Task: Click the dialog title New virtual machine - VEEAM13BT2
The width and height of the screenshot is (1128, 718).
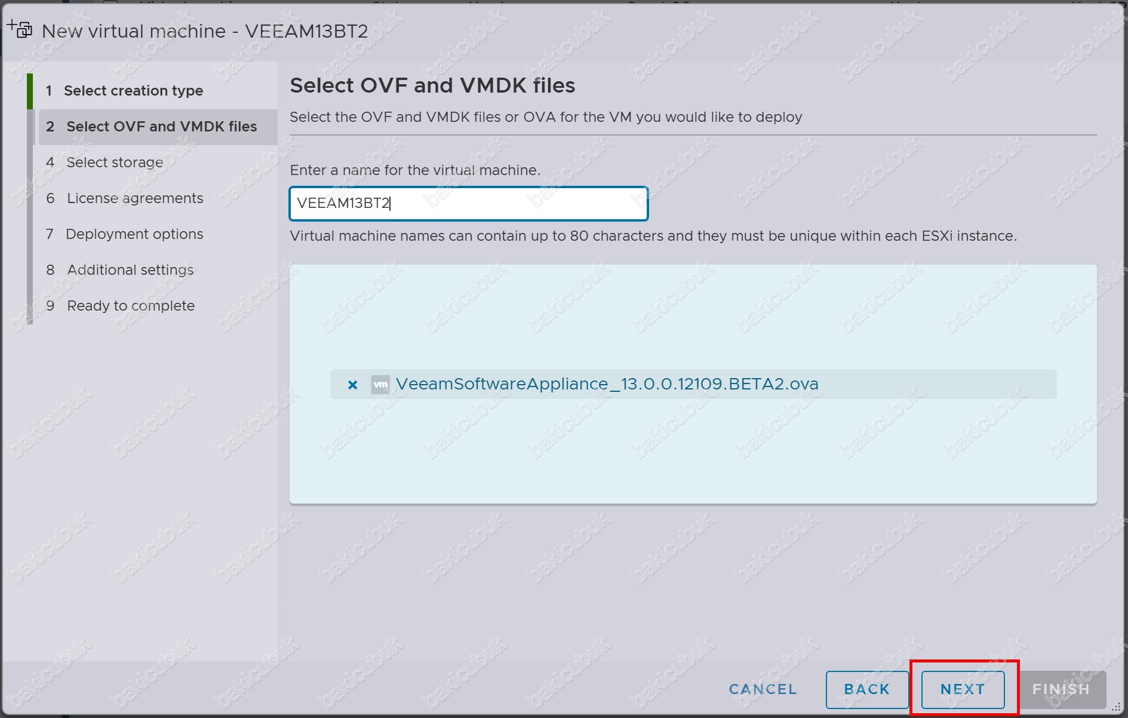Action: [205, 31]
